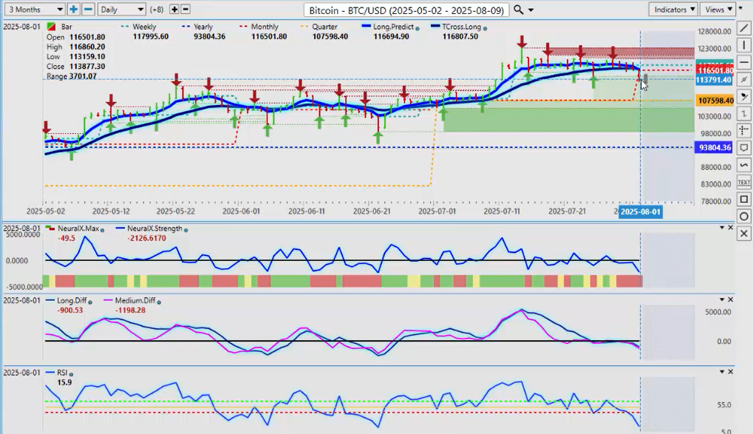Open the Indicators menu
753x434 pixels.
pos(672,10)
